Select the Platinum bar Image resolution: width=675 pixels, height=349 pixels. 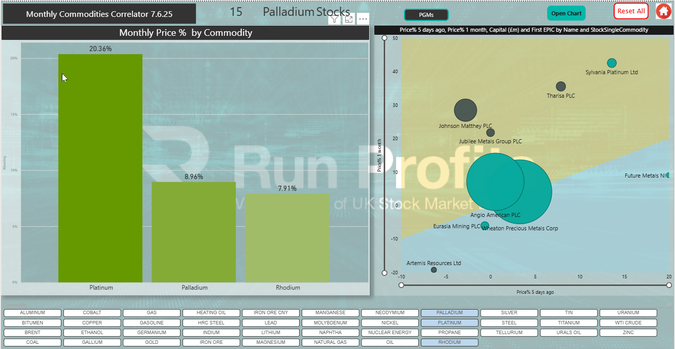click(100, 168)
